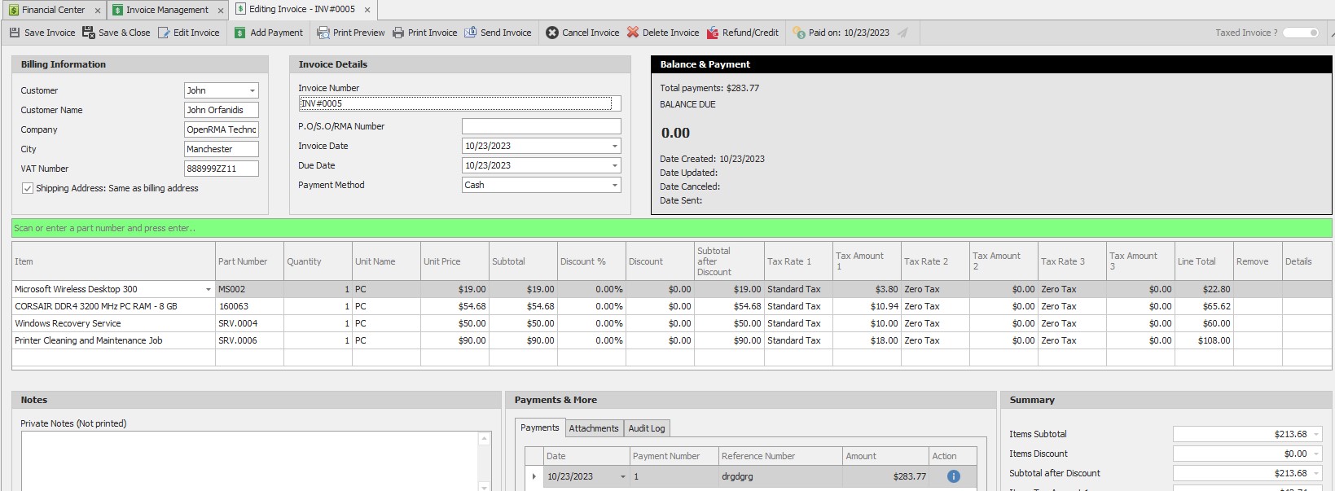Expand the payment row arrow
Screen dimensions: 1335x491
[534, 476]
